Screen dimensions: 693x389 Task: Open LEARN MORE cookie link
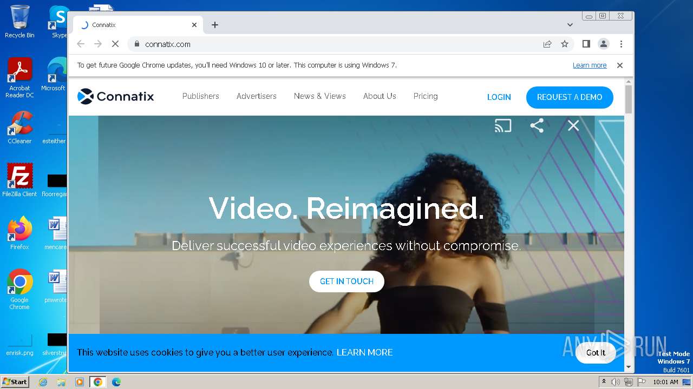point(365,352)
